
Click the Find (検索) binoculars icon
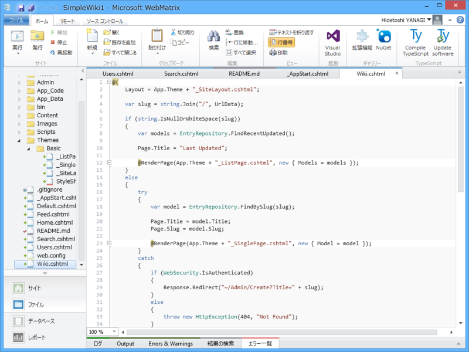click(x=213, y=36)
